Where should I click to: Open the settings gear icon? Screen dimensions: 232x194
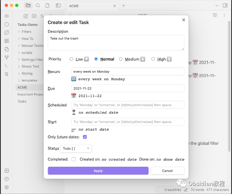[x=6, y=187]
